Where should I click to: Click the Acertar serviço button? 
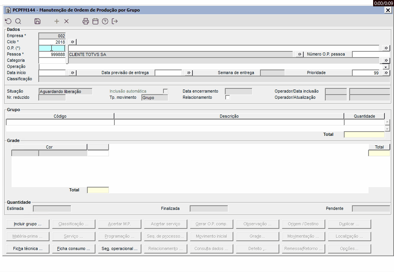166,224
